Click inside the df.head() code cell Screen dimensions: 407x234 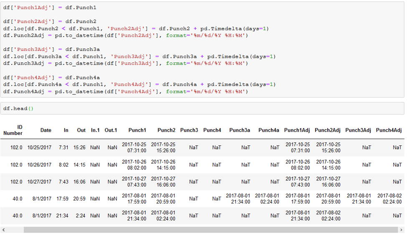(202, 108)
